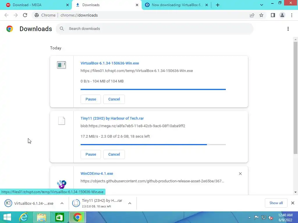Viewport: 298px width, 223px height.
Task: Click the muted volume tray icon
Action: (271, 218)
